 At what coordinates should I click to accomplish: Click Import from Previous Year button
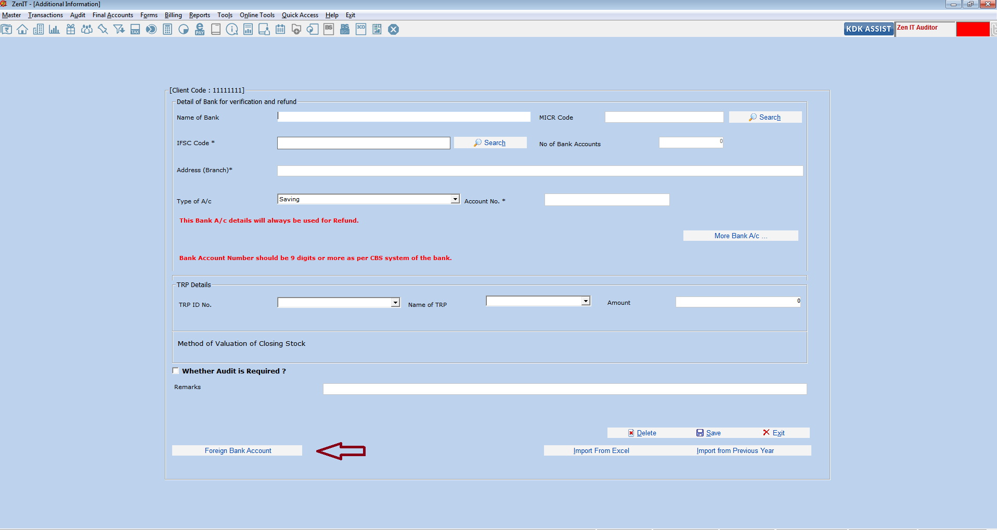[x=735, y=450]
